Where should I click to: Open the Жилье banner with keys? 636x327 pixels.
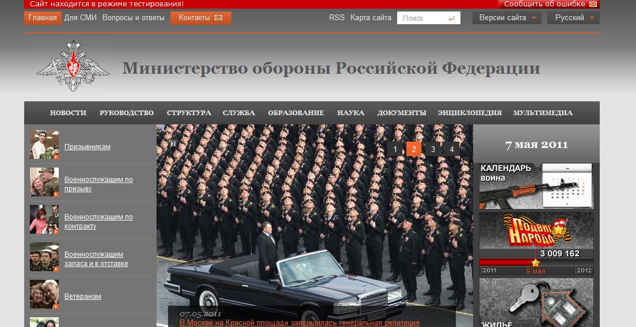(536, 303)
